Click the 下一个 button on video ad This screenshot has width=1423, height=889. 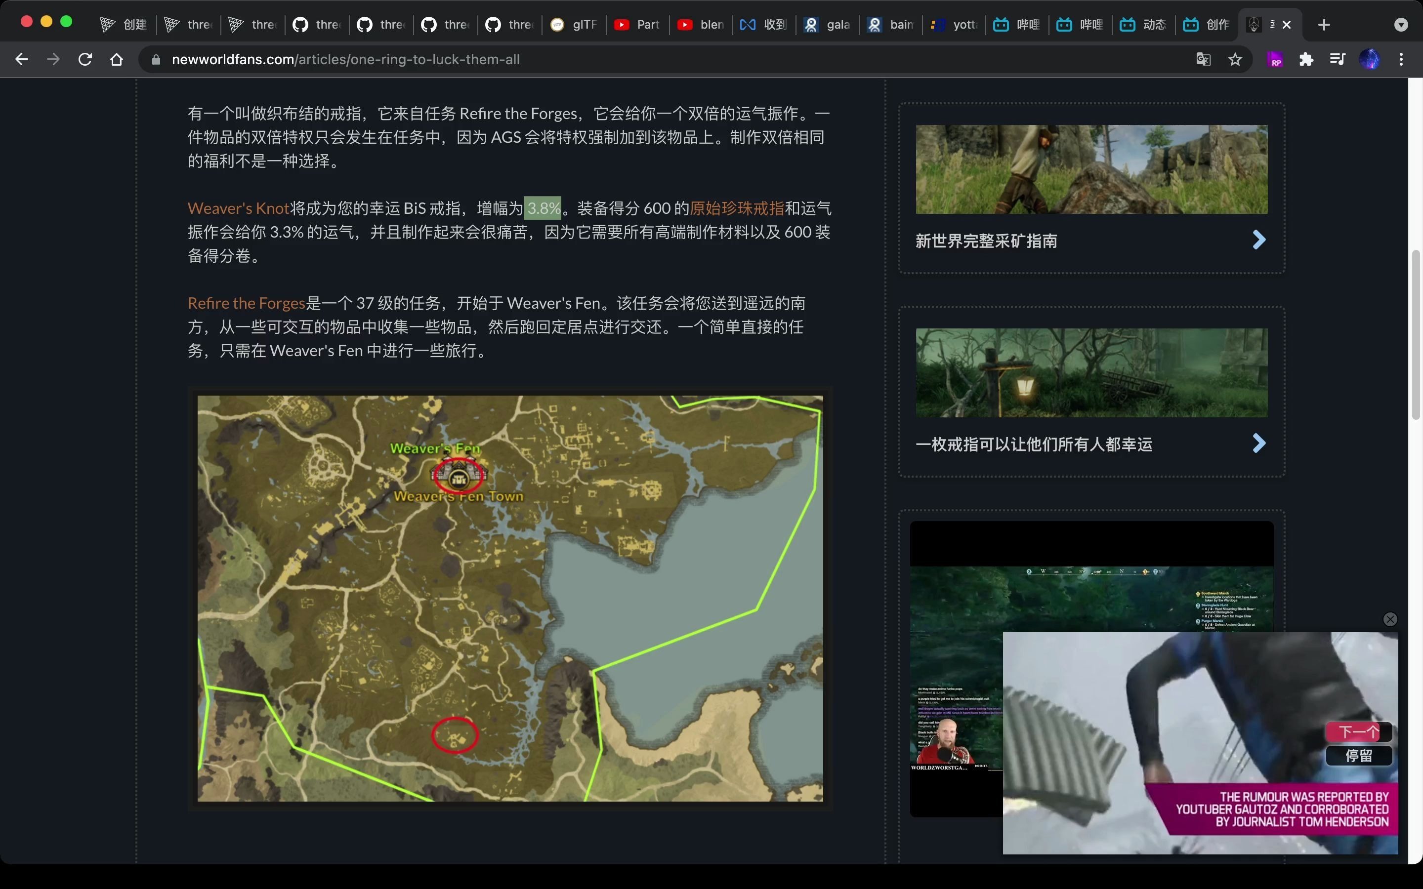1358,732
